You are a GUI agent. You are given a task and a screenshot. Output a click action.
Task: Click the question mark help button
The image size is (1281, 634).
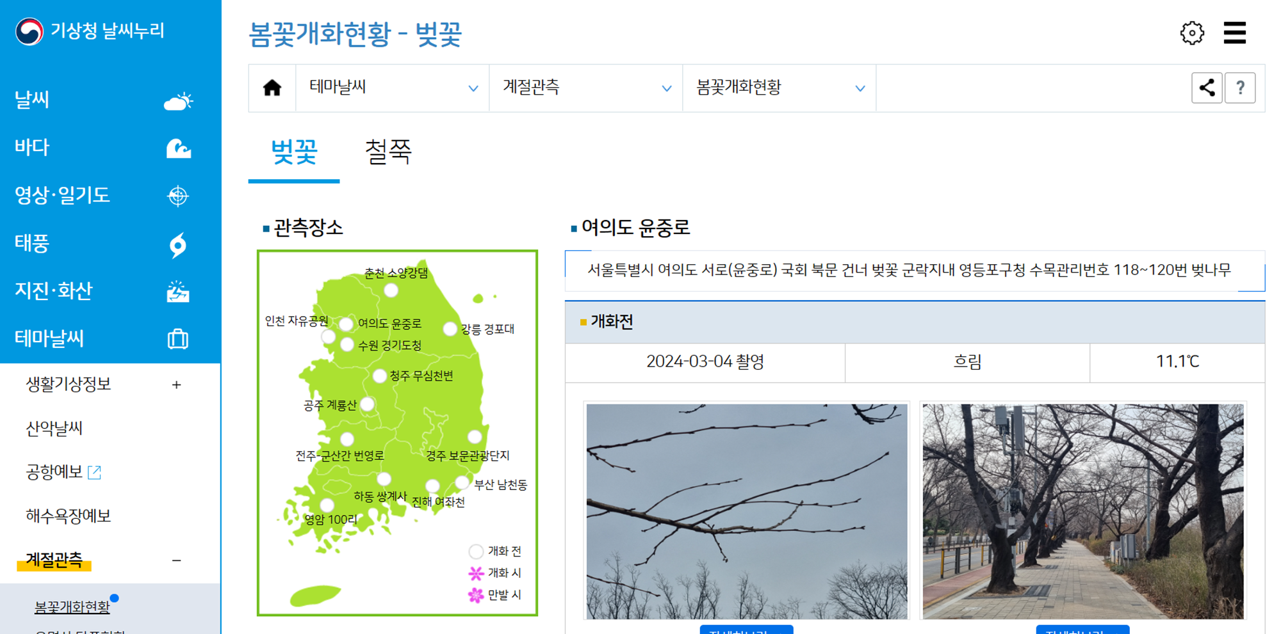click(x=1241, y=88)
